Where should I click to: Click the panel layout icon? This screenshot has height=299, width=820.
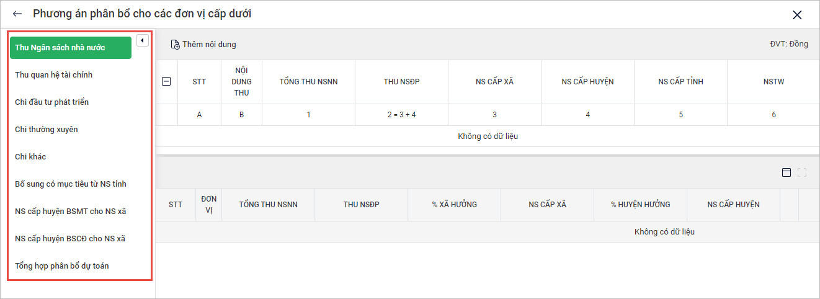pos(787,172)
